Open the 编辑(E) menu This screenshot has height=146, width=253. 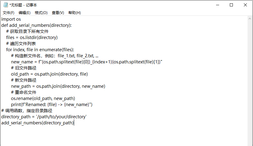(x=24, y=13)
